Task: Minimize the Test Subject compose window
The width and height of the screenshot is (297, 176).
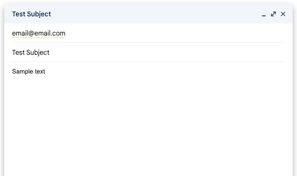Action: [264, 14]
